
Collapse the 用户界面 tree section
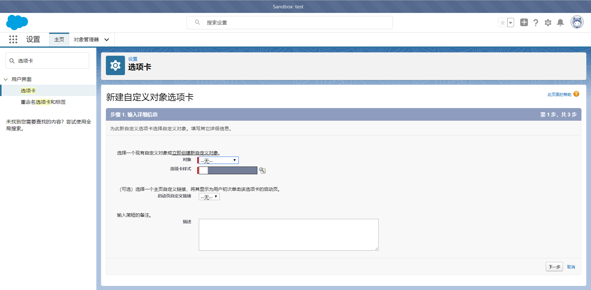click(x=6, y=79)
